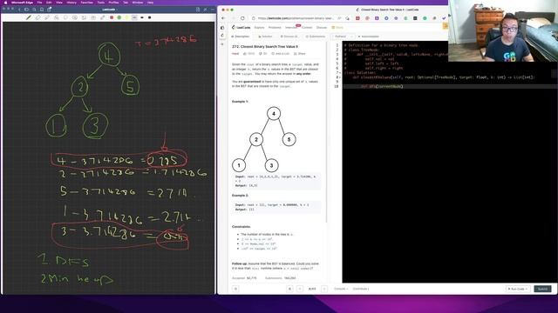
Task: Select the eraser tool in note app toolbar
Action: pyautogui.click(x=37, y=17)
